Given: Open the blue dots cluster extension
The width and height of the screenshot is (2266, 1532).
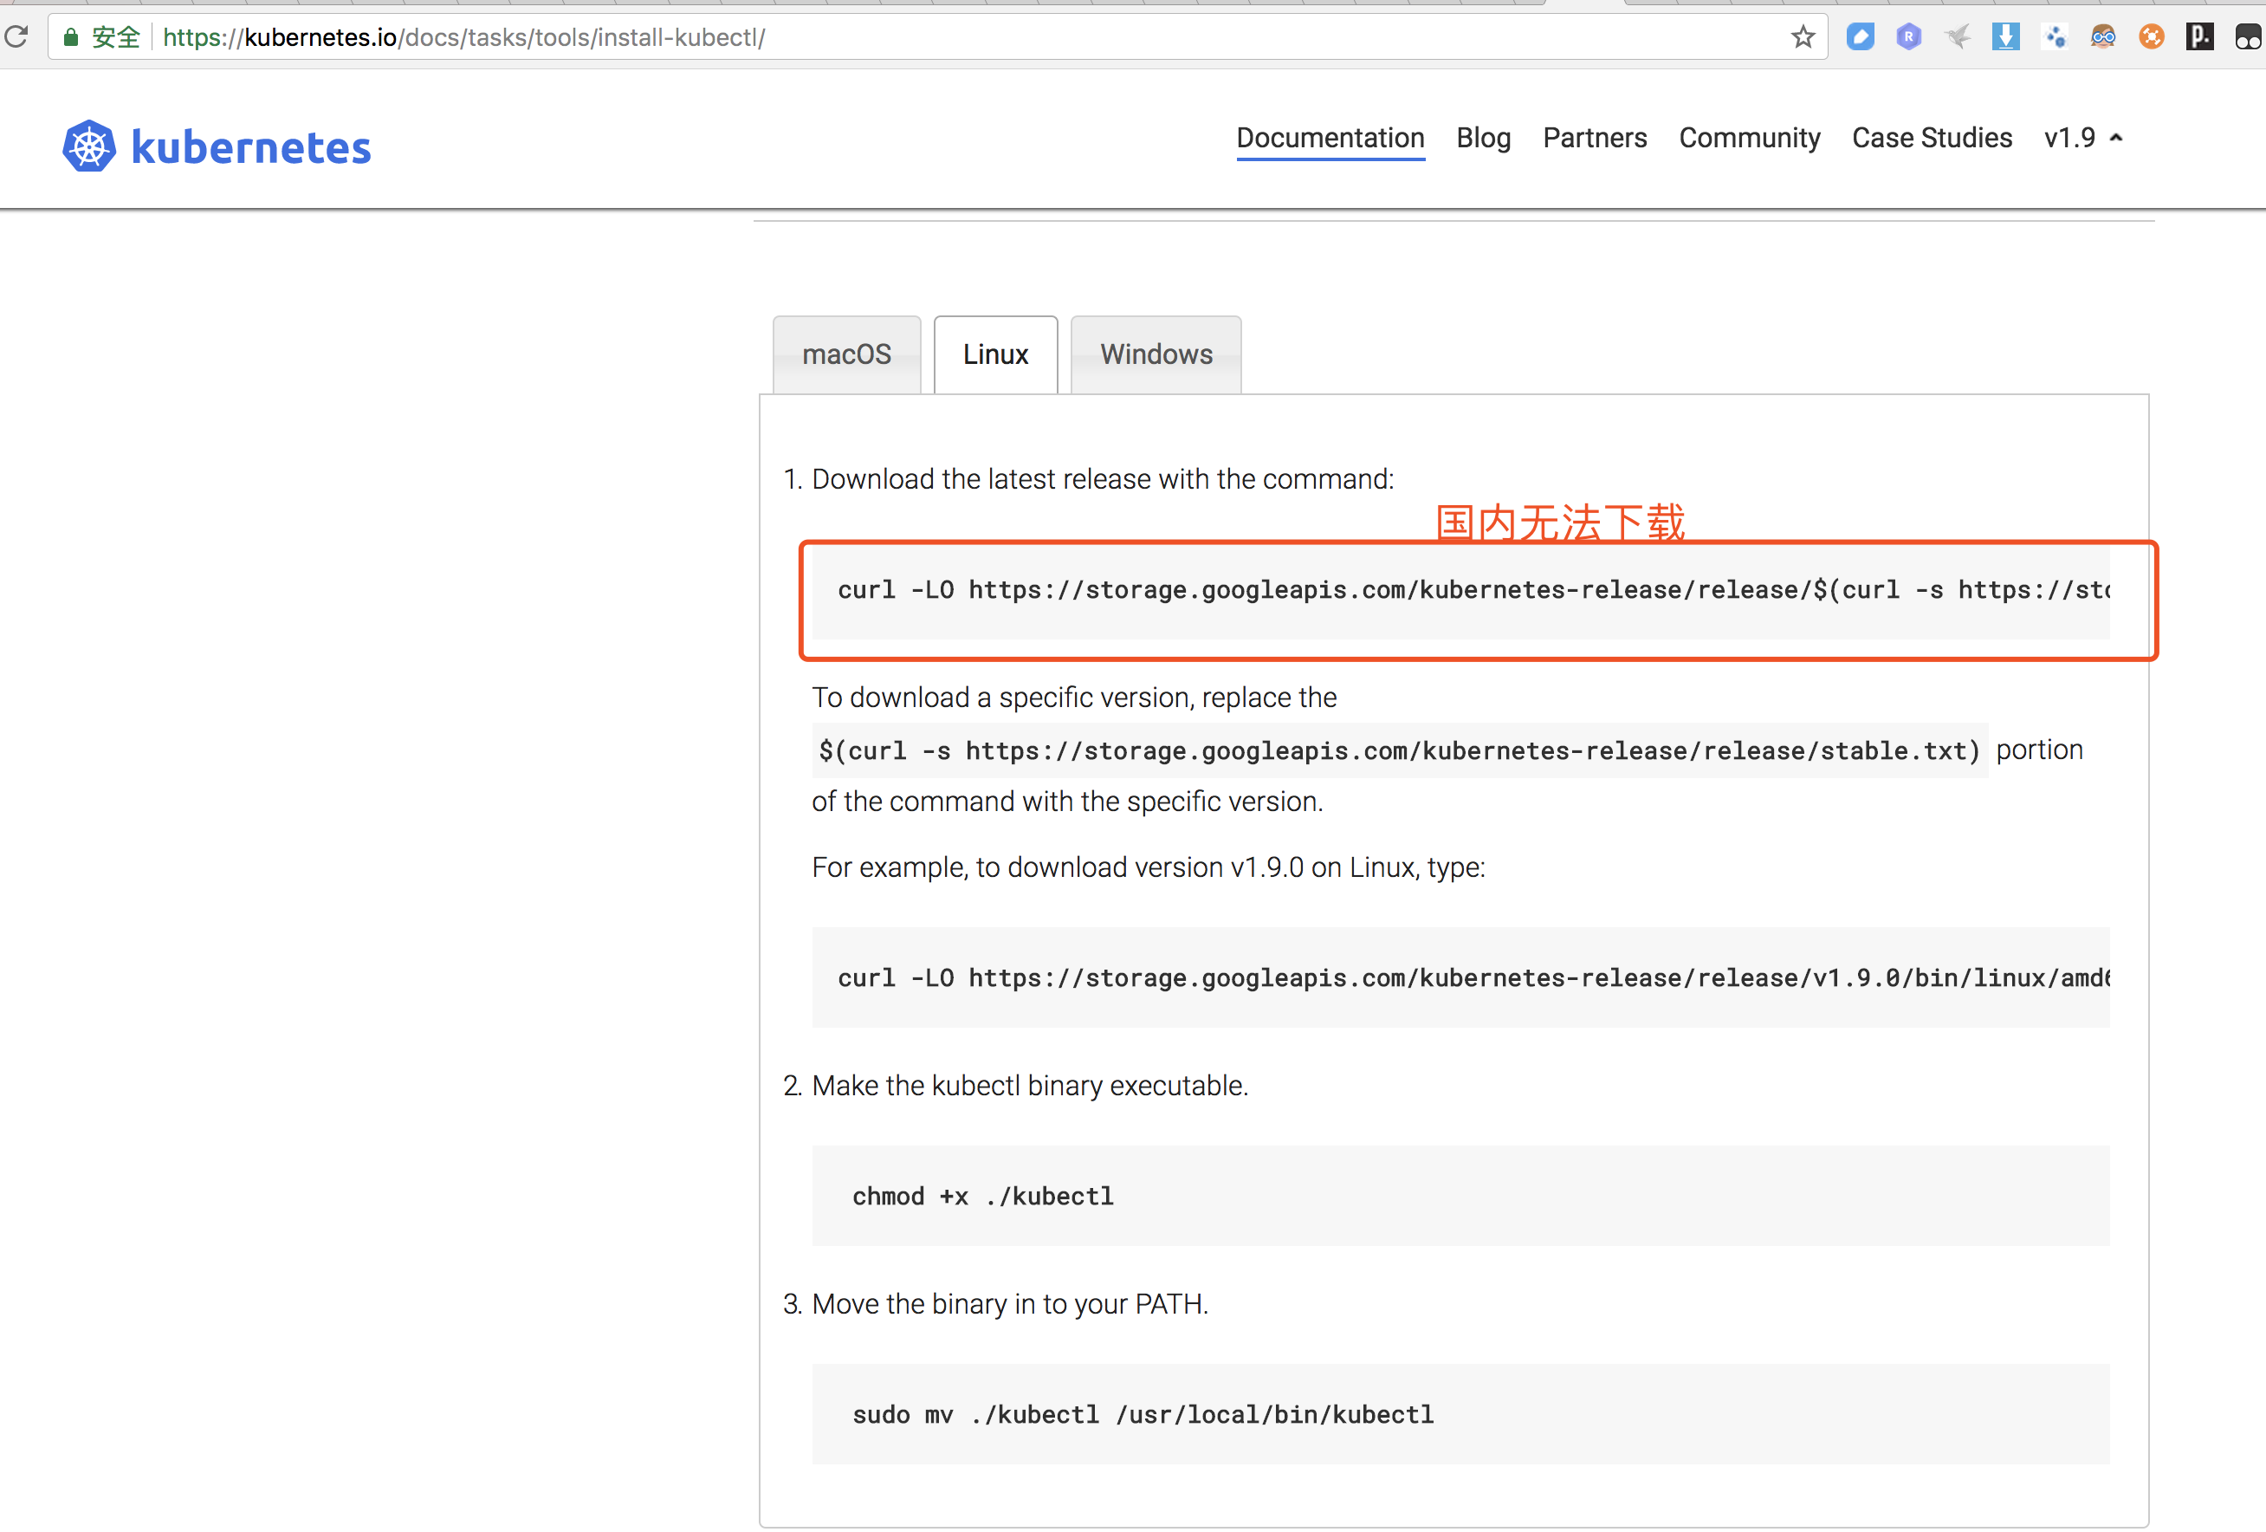Looking at the screenshot, I should click(2055, 37).
